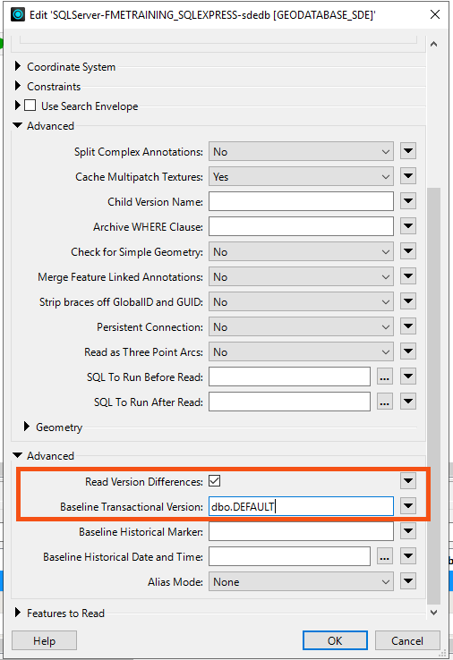This screenshot has height=660, width=453.
Task: Open Alias Mode dropdown
Action: pos(301,581)
